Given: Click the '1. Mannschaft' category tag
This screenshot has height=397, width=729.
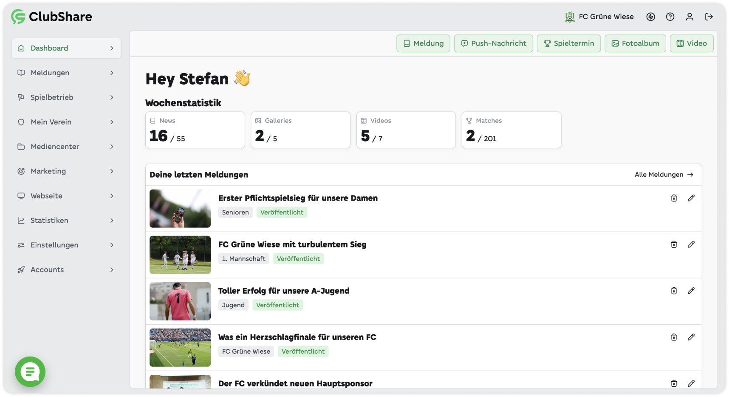Looking at the screenshot, I should (243, 258).
